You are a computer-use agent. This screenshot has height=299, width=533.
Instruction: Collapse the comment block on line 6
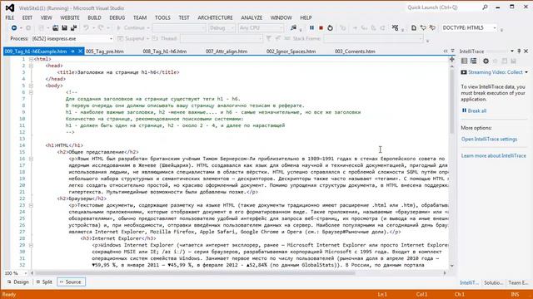(x=31, y=92)
